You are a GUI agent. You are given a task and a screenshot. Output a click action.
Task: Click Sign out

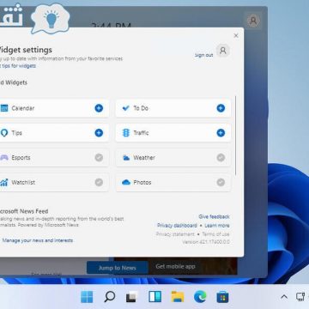[x=203, y=55]
